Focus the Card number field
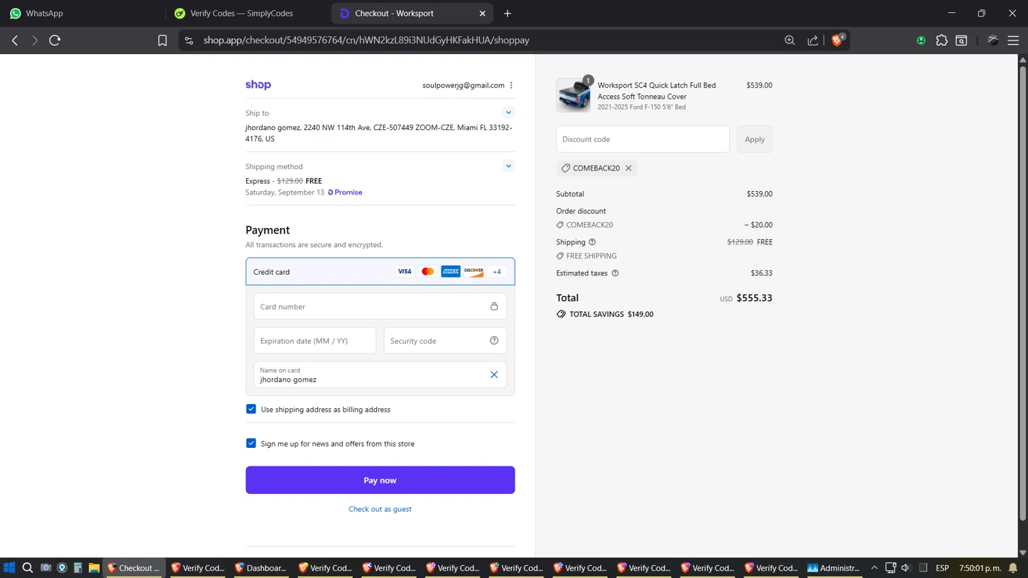The width and height of the screenshot is (1028, 578). [380, 306]
